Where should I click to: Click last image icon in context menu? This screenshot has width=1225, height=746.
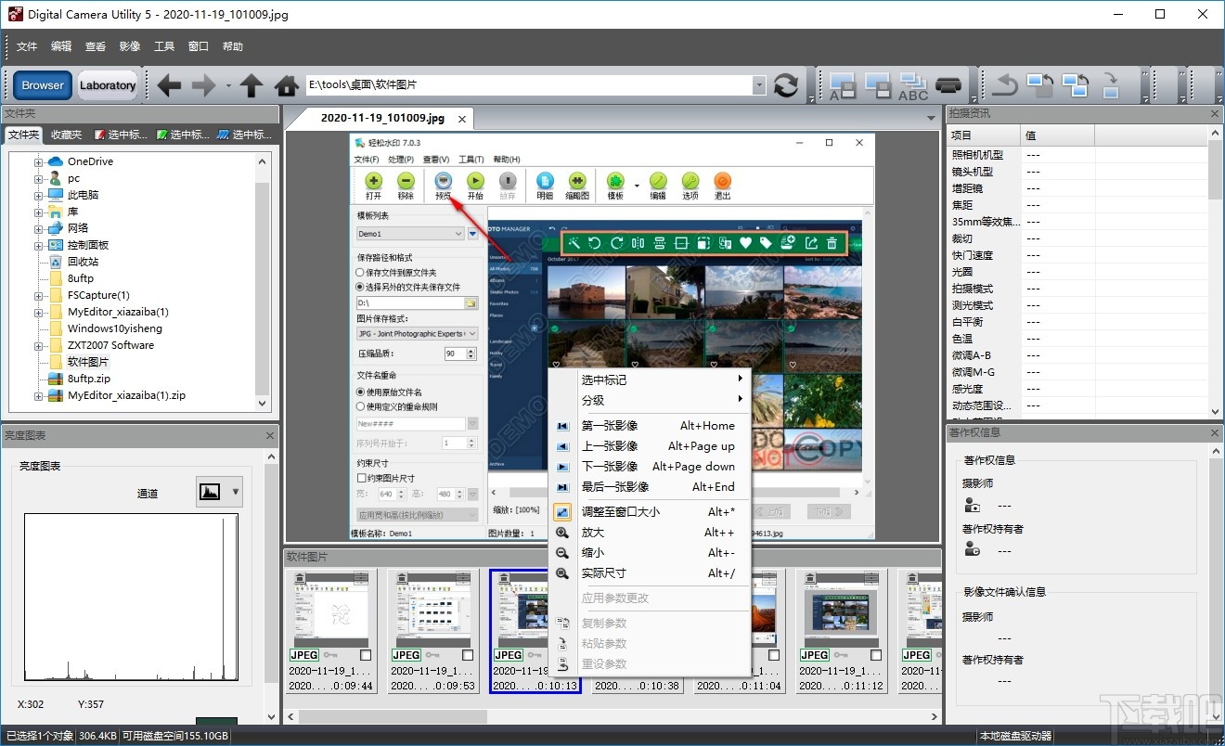coord(562,487)
